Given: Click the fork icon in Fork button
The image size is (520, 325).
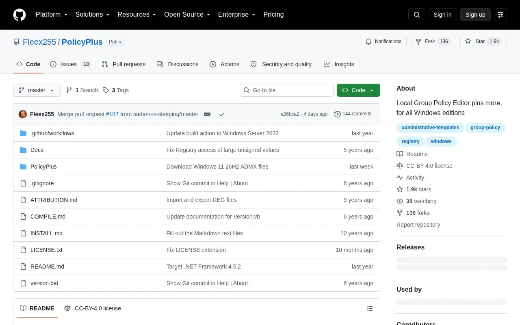Looking at the screenshot, I should click(418, 41).
